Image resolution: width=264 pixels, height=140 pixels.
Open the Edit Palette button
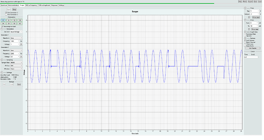click(x=253, y=48)
